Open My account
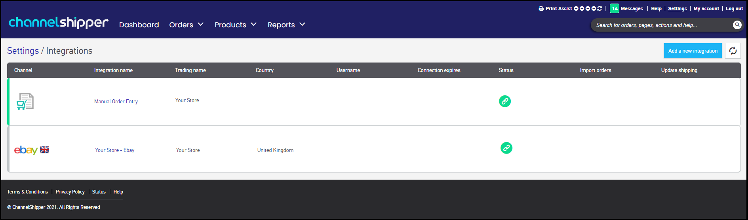The image size is (748, 220). 706,8
